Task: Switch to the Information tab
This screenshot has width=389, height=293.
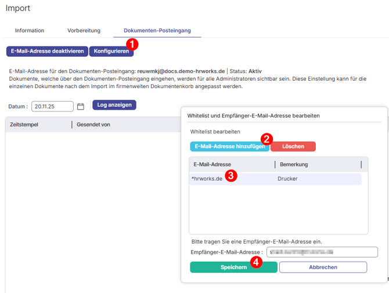Action: pos(30,30)
